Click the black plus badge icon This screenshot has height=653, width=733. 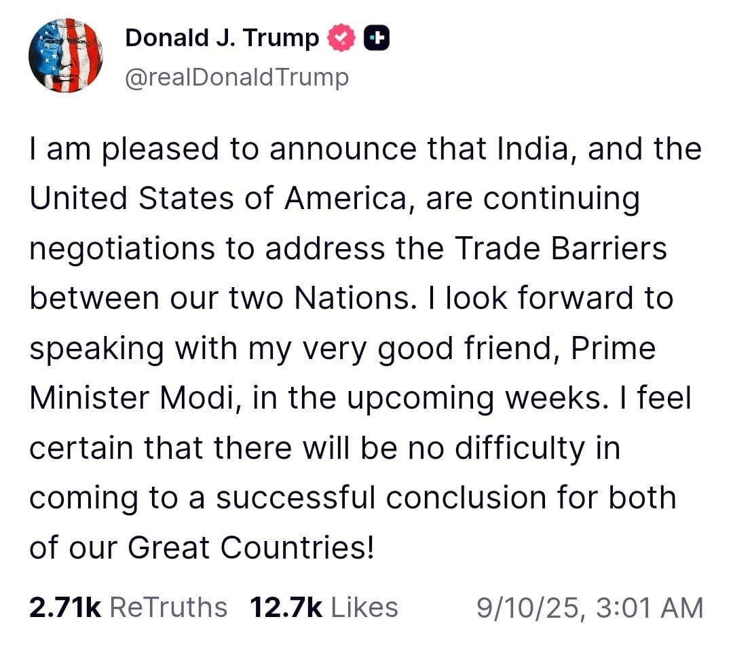click(377, 39)
